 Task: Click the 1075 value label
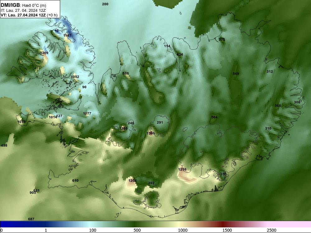(x=22, y=122)
